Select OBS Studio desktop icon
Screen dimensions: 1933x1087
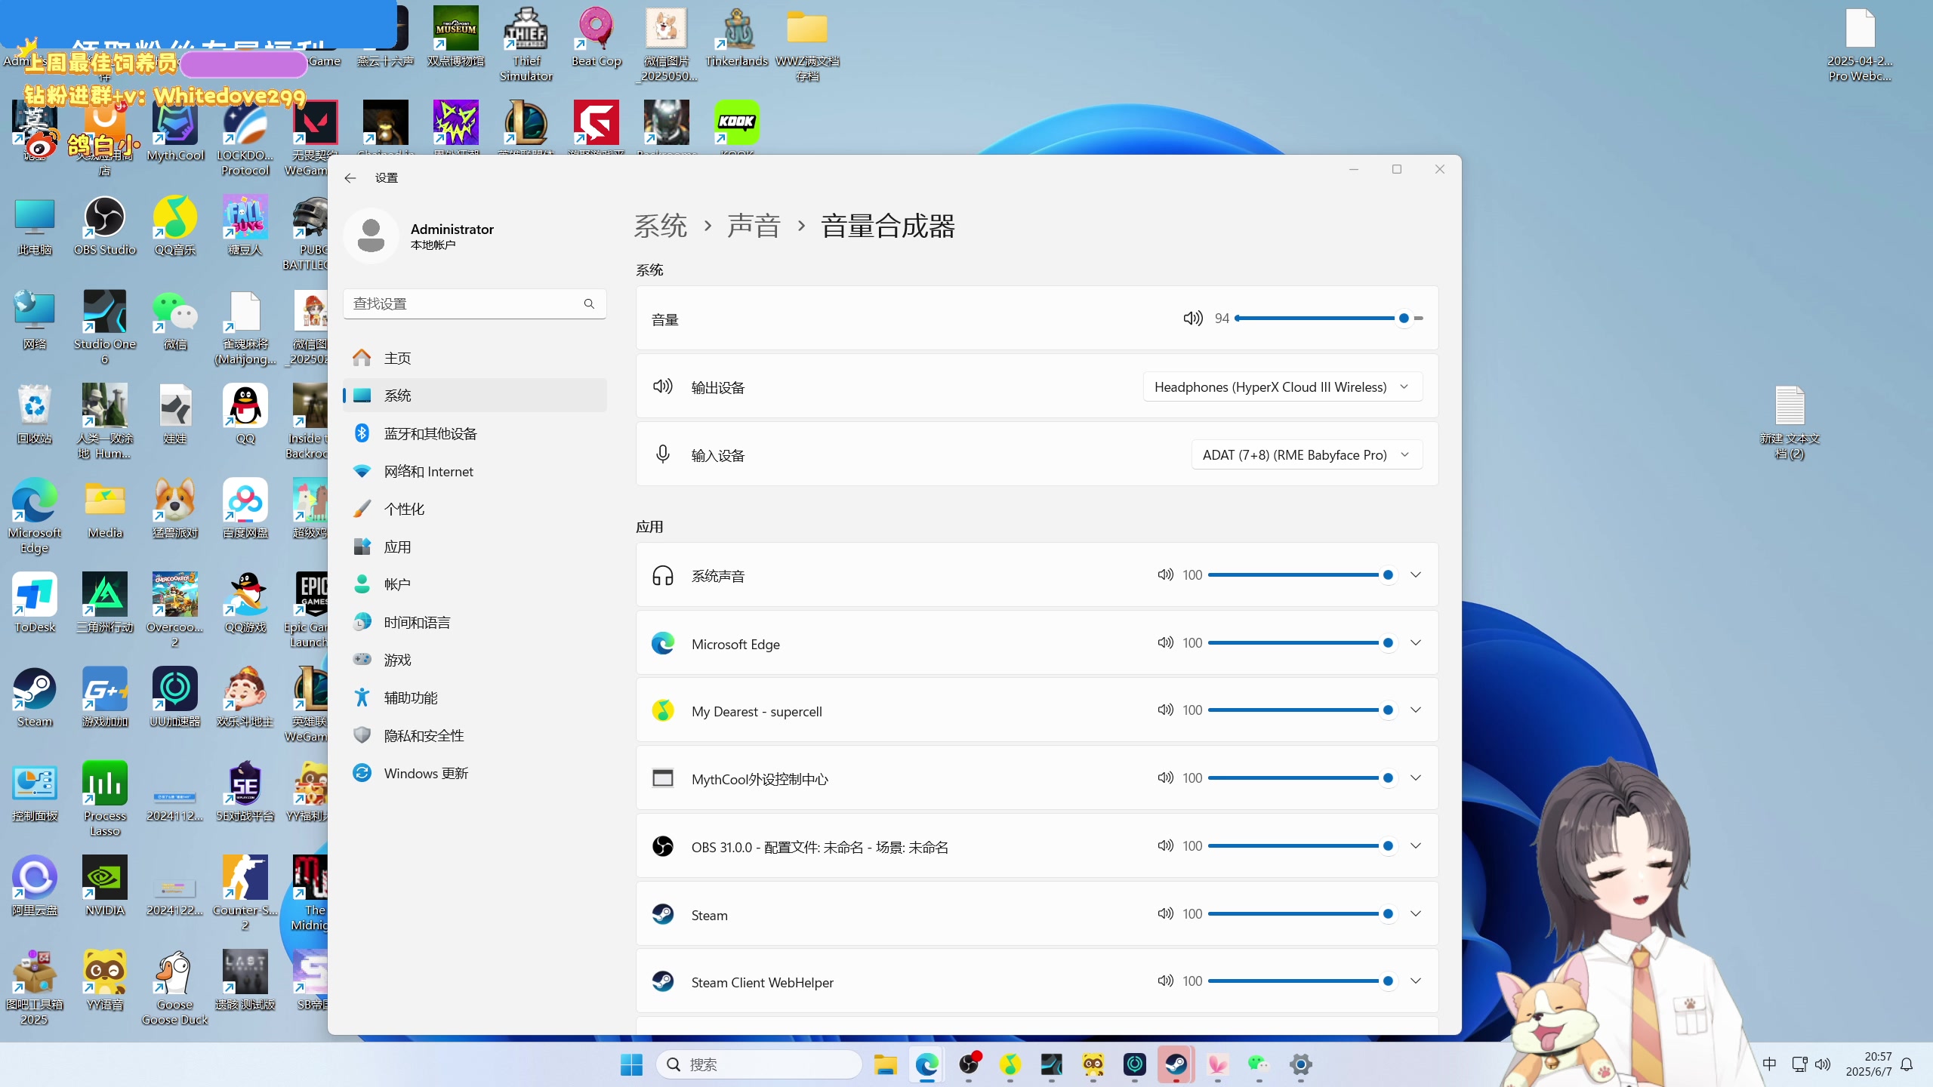[105, 226]
